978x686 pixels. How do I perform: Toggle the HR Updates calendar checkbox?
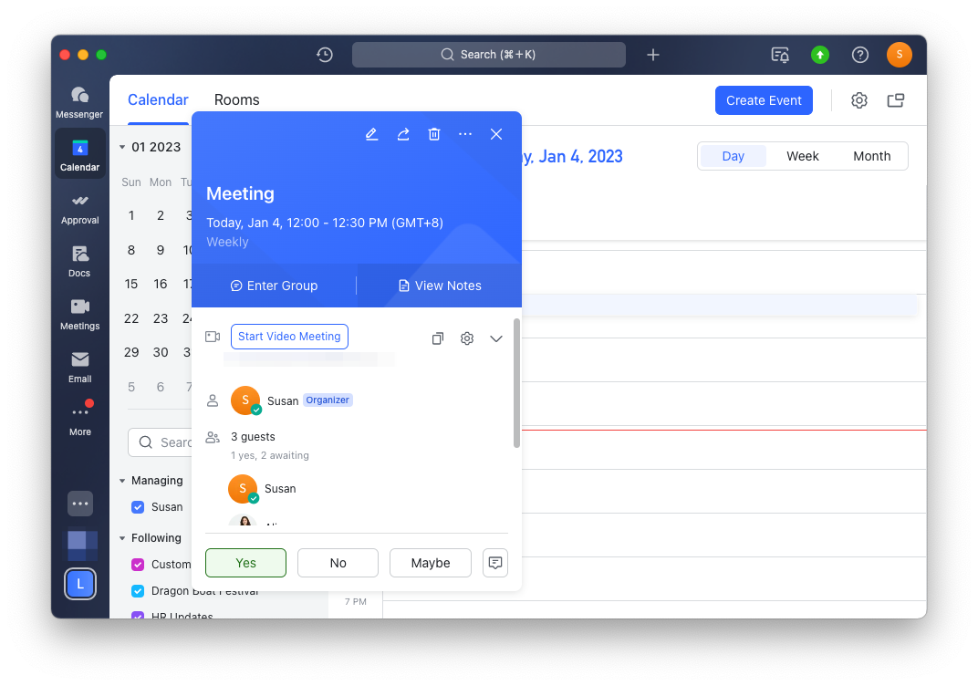click(x=138, y=617)
